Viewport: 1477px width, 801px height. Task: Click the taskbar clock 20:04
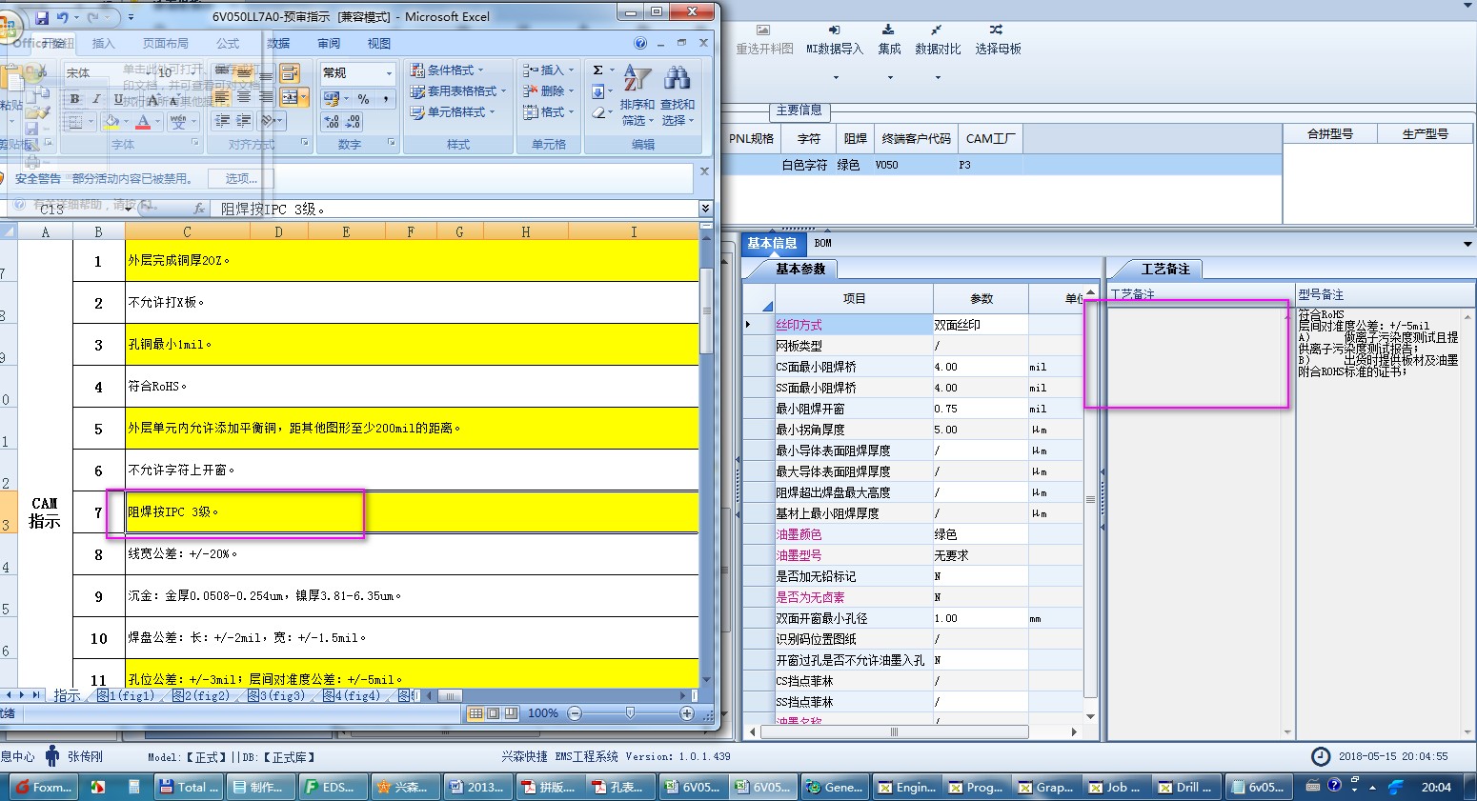pyautogui.click(x=1436, y=787)
